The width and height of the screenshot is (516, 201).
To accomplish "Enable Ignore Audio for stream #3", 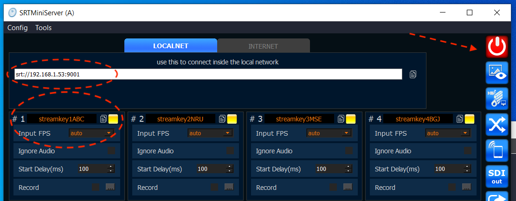I will 349,151.
